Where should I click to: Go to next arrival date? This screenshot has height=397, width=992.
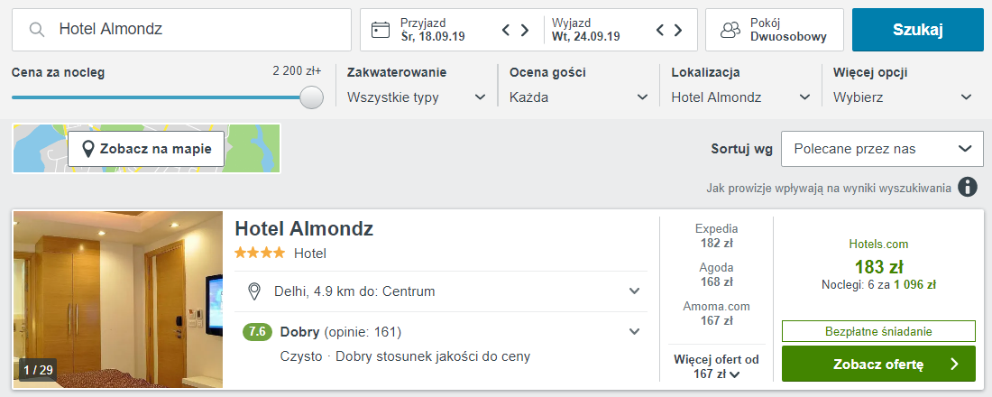coord(525,30)
